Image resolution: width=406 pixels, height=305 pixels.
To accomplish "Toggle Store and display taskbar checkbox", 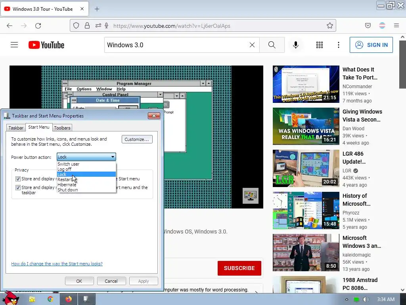I will (x=18, y=187).
